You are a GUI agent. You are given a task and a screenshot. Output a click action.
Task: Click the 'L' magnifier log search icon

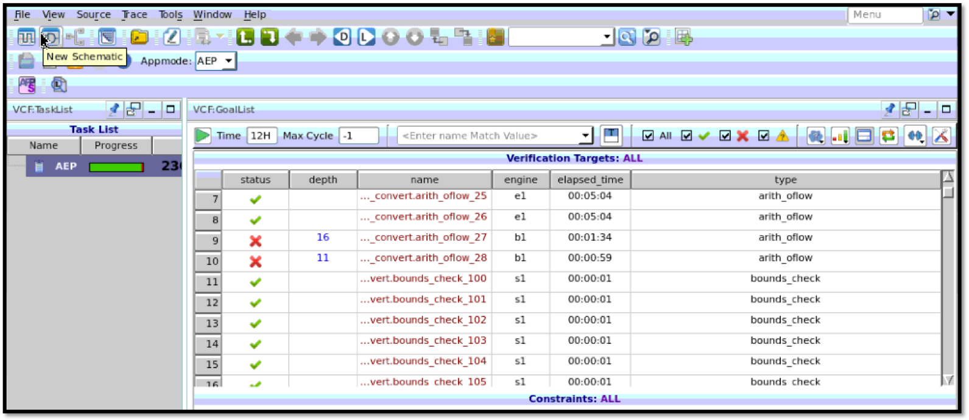coord(58,85)
